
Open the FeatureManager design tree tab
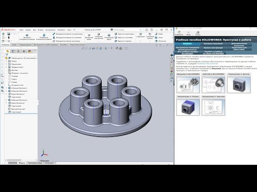[7, 51]
